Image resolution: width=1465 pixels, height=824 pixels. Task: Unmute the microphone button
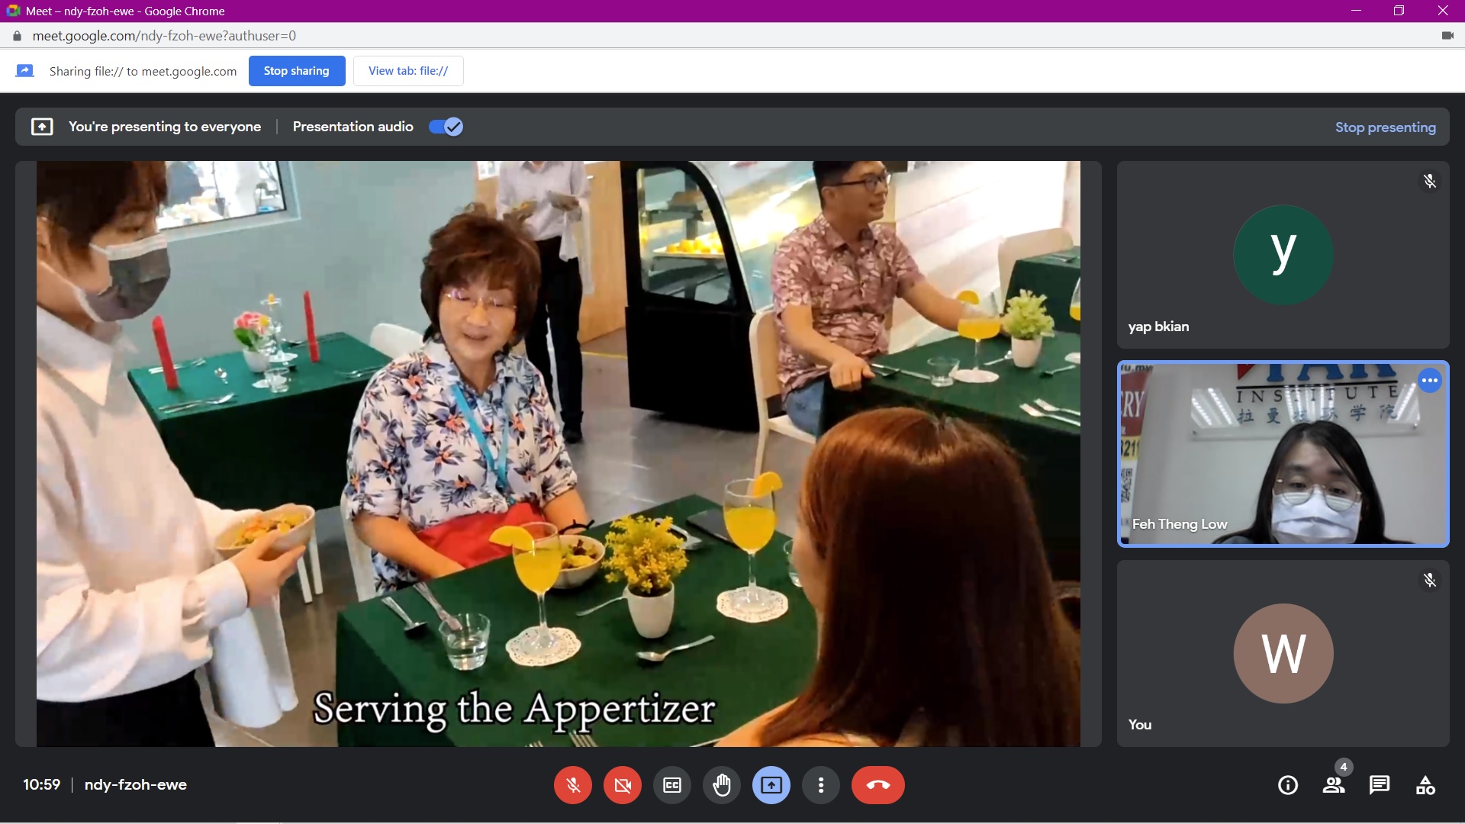(573, 785)
